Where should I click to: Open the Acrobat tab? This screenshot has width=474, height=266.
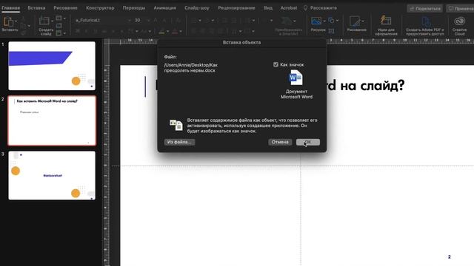[289, 8]
